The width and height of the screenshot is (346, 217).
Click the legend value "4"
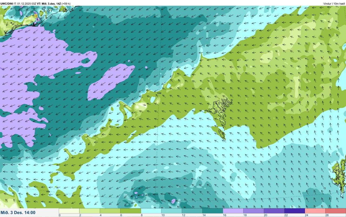(100, 215)
